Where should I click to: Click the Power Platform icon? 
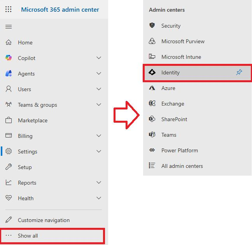152,150
